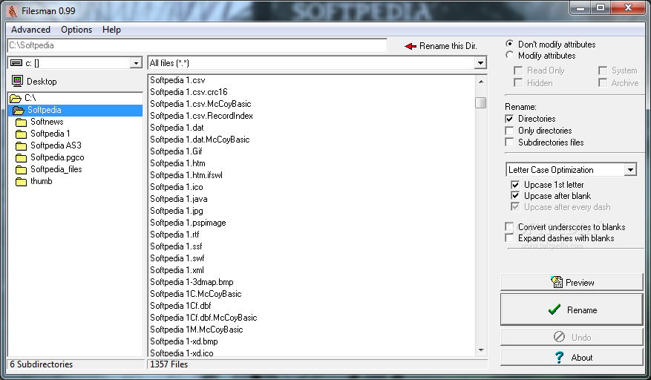This screenshot has height=380, width=651.
Task: Select file Softpedia 1.dat
Action: click(177, 128)
